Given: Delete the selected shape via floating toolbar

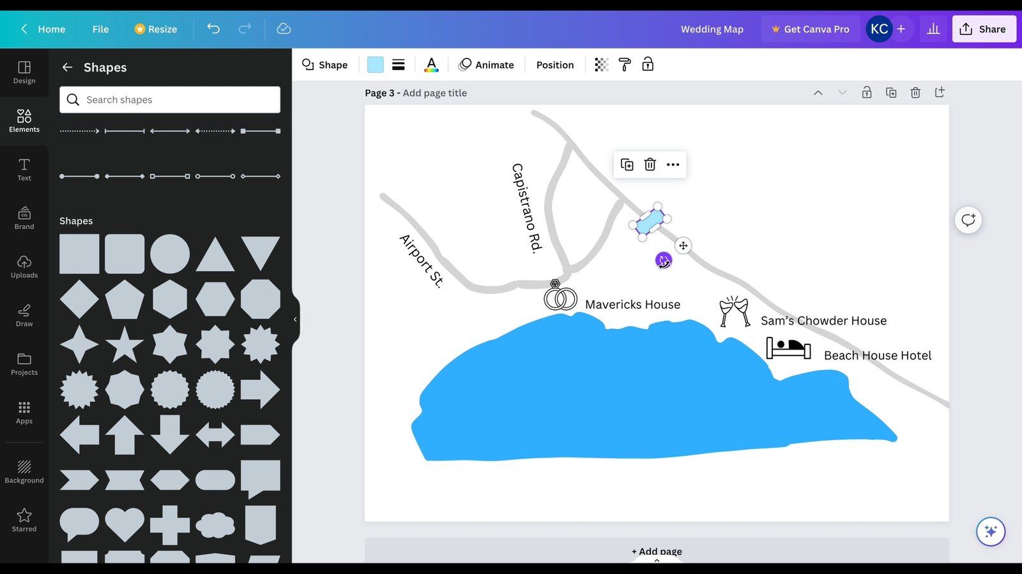Looking at the screenshot, I should pos(650,164).
